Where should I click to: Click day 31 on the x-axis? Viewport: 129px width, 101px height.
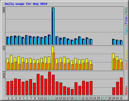click(121, 98)
